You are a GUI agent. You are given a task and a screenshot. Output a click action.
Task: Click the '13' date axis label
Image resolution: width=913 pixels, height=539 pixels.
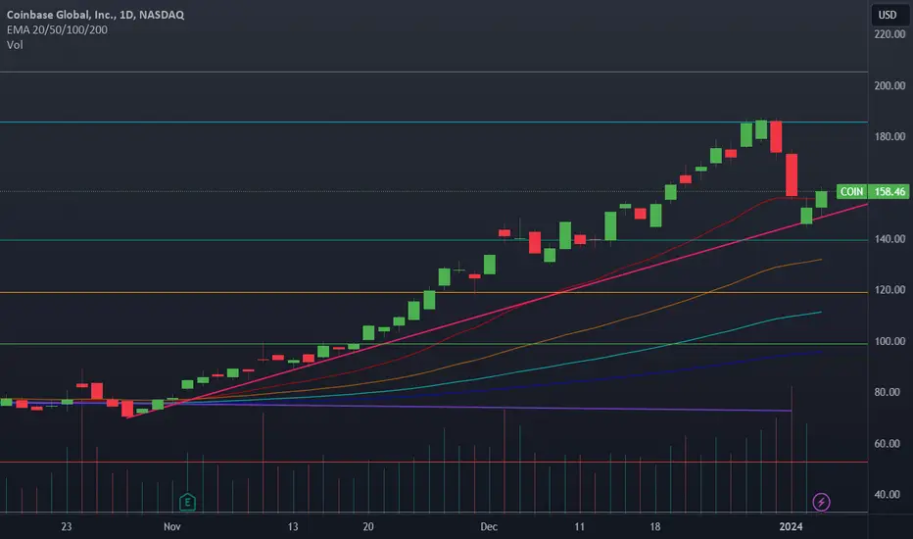point(292,527)
